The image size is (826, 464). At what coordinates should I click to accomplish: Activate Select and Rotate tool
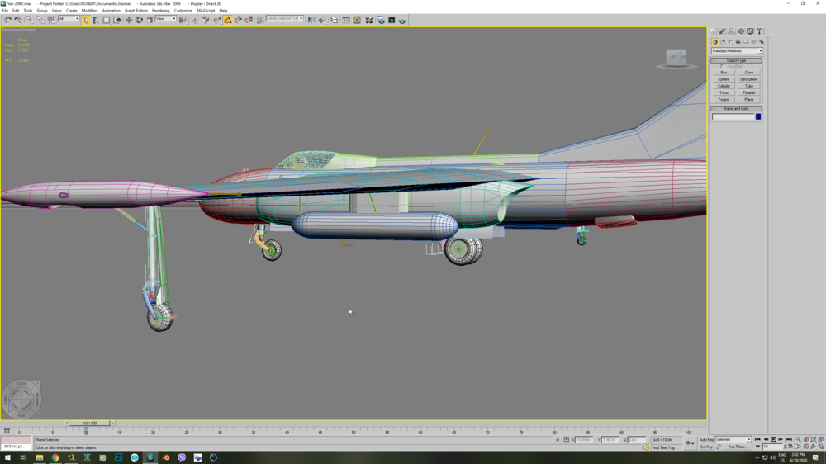point(139,20)
